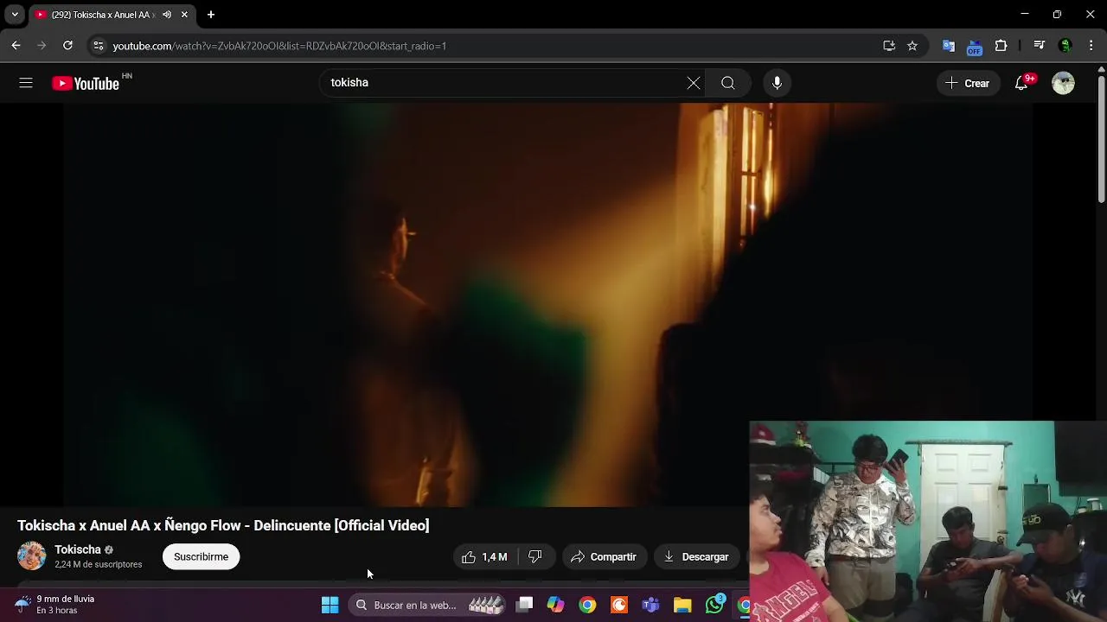Open YouTube notifications bell
Viewport: 1107px width, 622px height.
coord(1021,83)
